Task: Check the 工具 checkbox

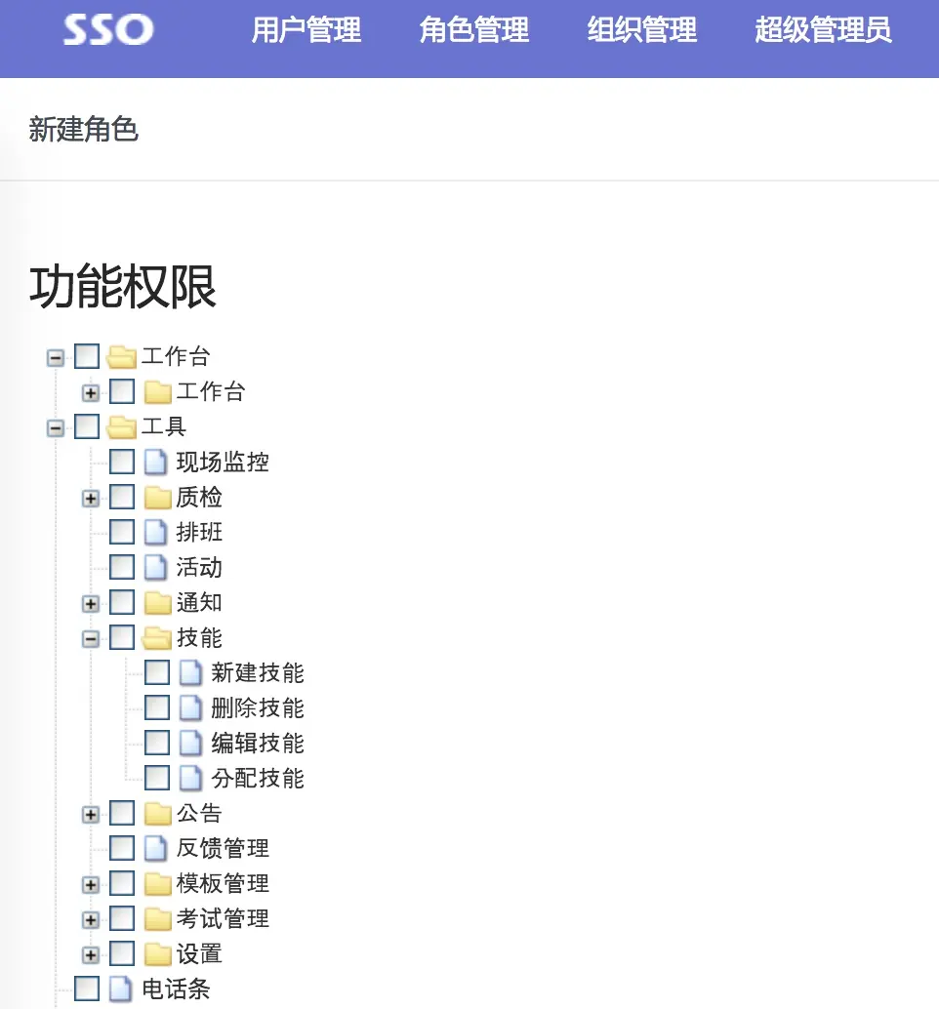Action: coord(87,426)
